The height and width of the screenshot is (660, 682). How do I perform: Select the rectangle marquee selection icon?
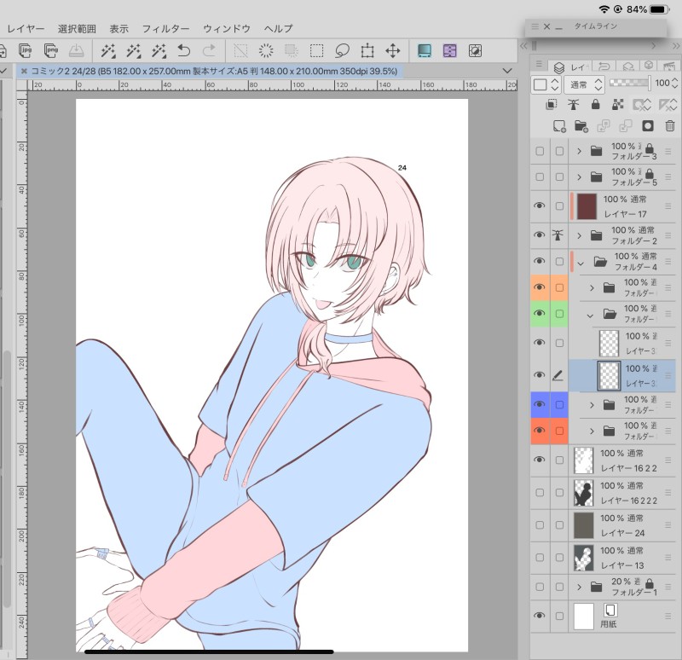316,51
